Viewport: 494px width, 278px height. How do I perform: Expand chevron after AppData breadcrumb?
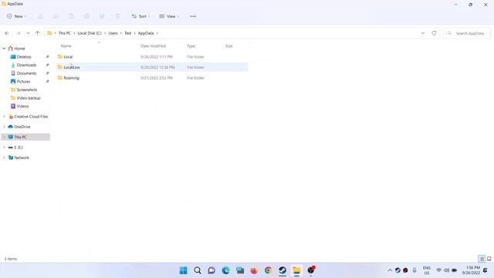click(x=157, y=33)
